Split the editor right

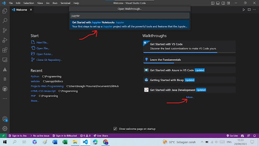[x=249, y=10]
